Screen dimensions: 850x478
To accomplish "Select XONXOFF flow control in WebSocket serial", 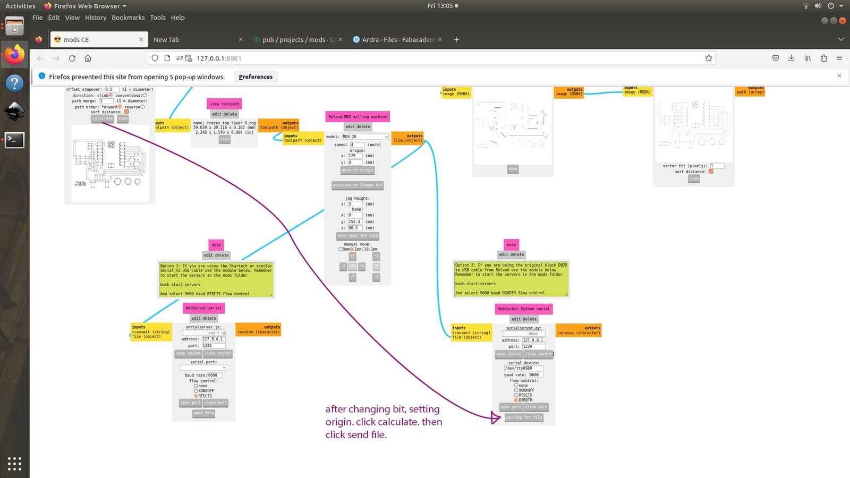I will click(x=195, y=391).
